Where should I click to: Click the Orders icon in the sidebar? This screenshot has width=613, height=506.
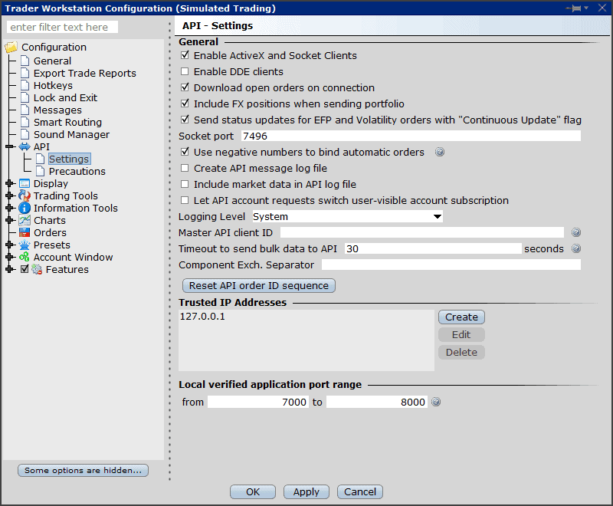[x=24, y=232]
